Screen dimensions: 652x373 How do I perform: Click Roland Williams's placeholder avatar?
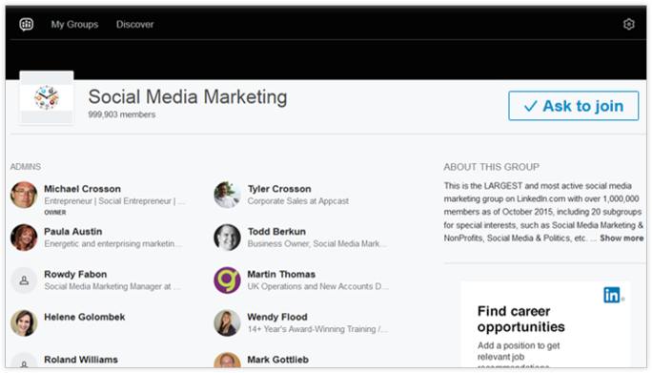[24, 361]
